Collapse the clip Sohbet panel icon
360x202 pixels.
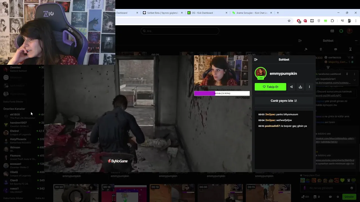coord(256,59)
